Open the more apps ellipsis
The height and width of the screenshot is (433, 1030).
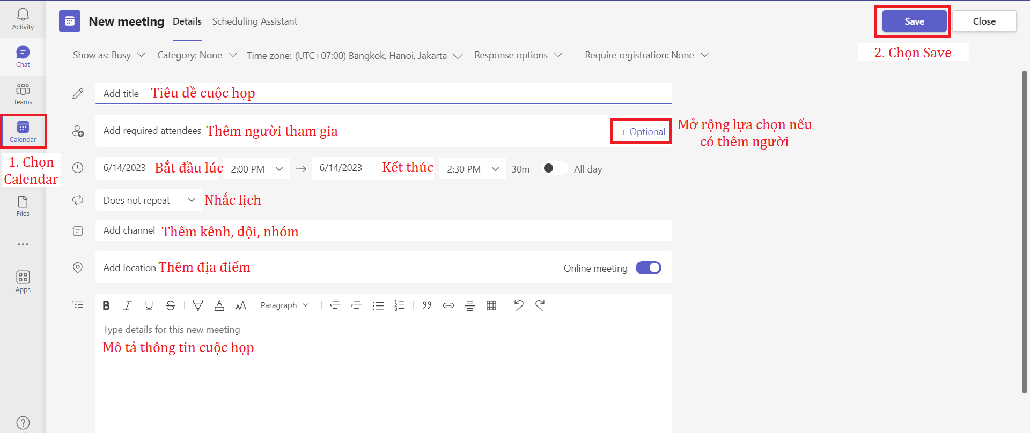coord(23,244)
